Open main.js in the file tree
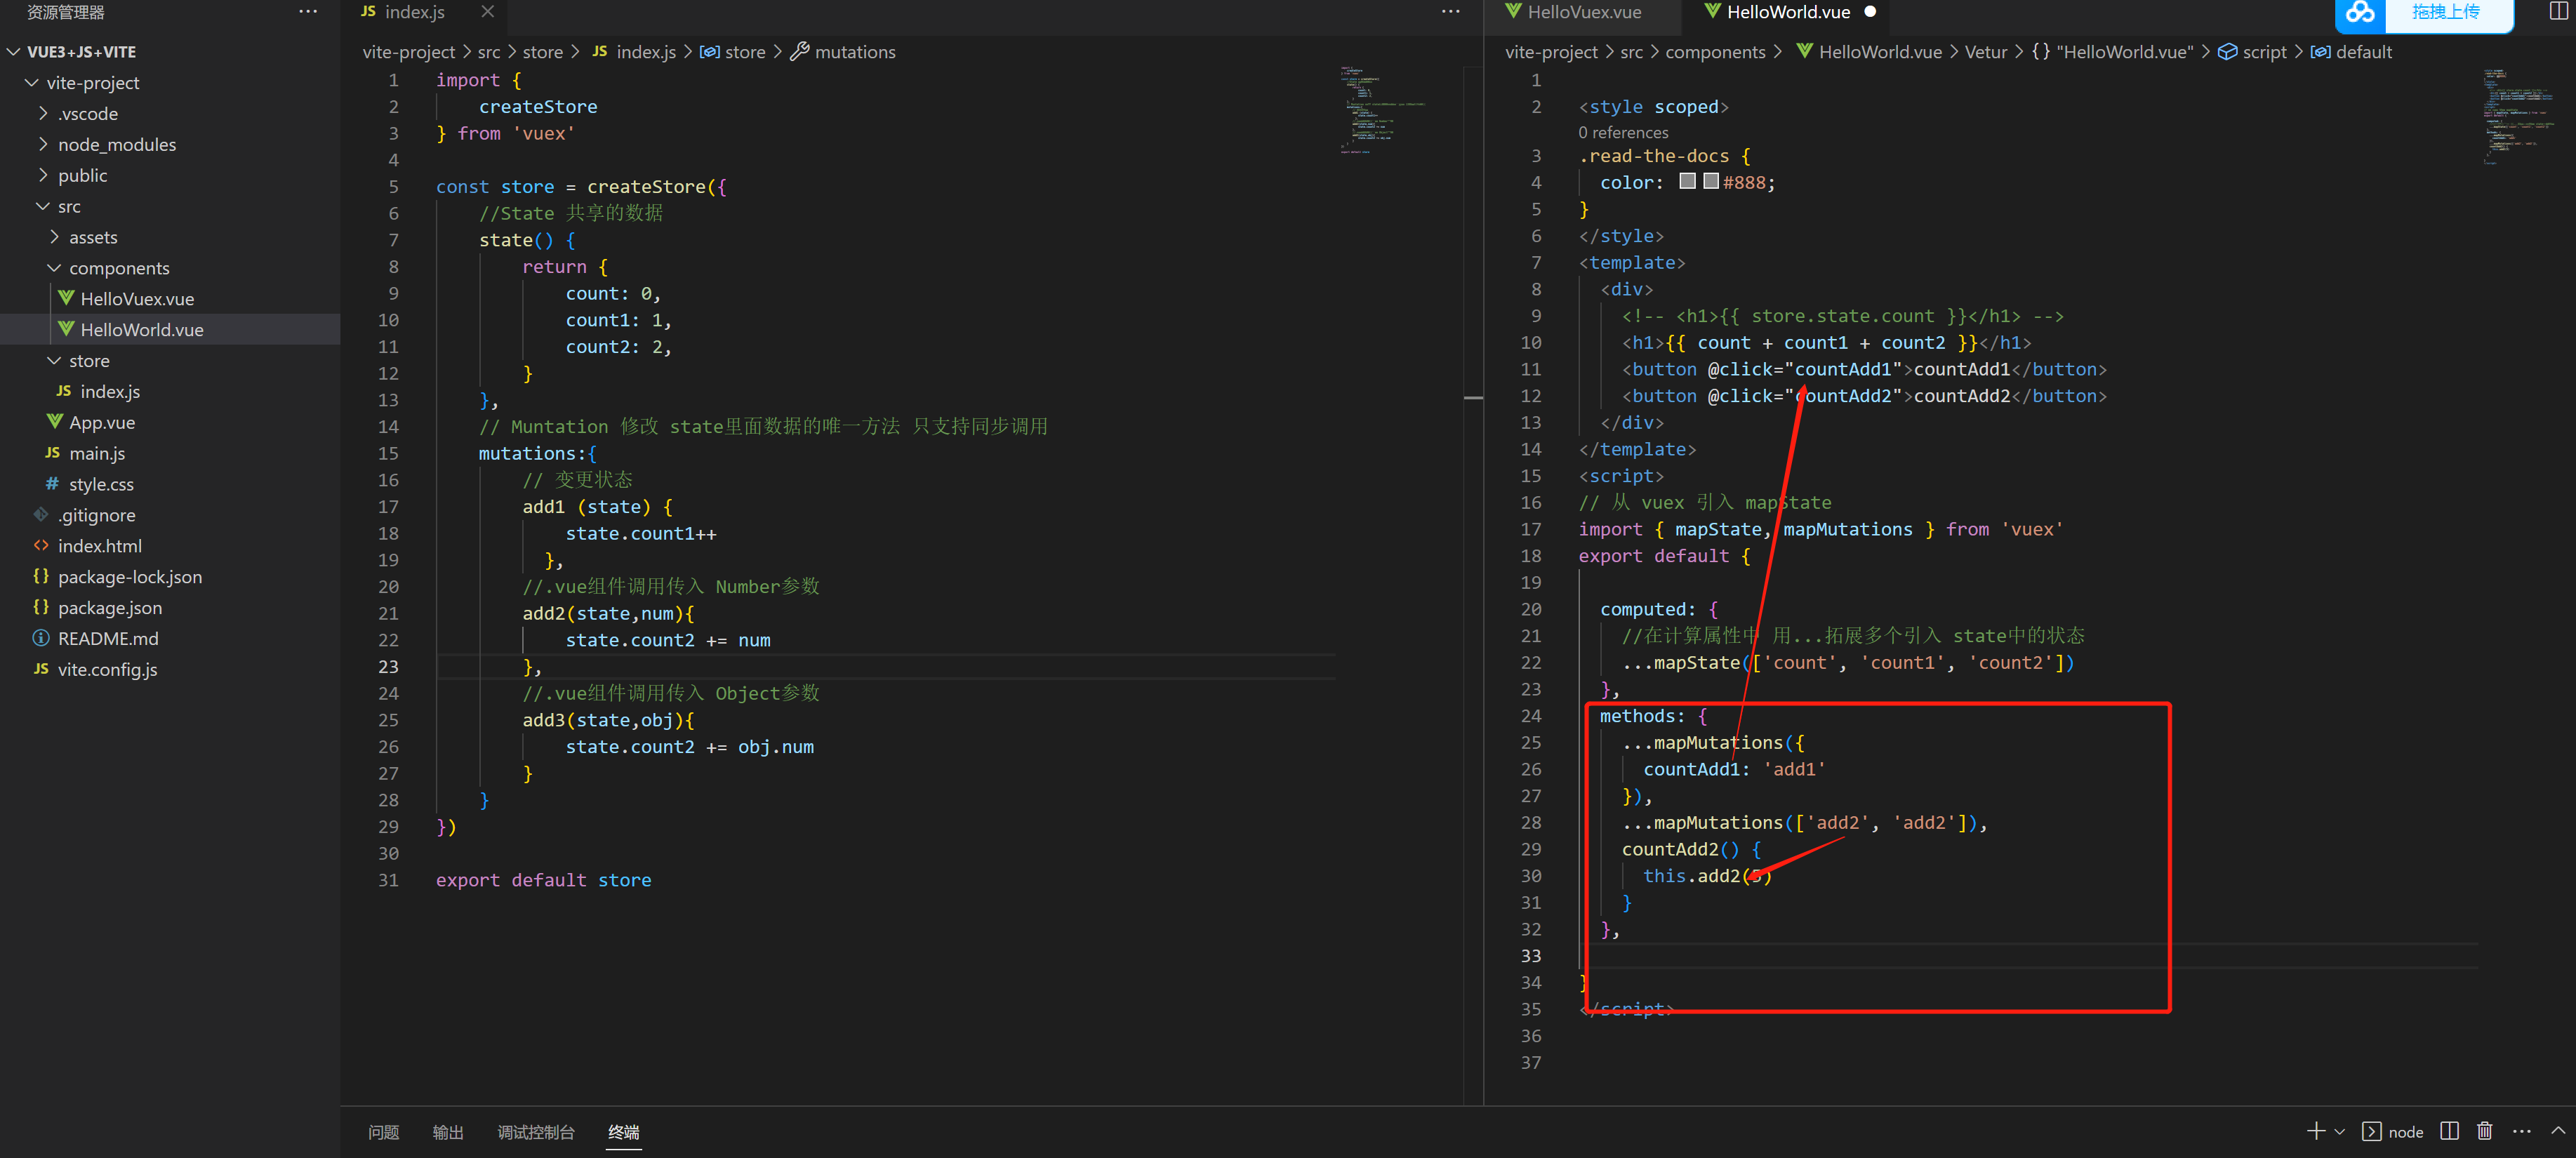Viewport: 2576px width, 1158px height. [97, 453]
